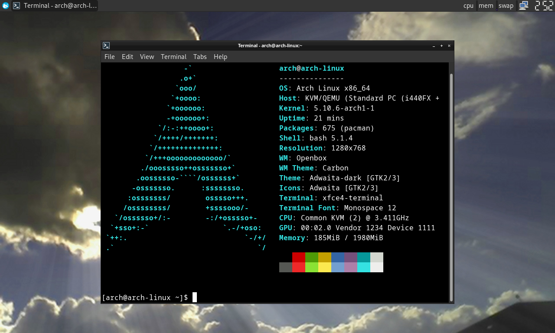Image resolution: width=555 pixels, height=333 pixels.
Task: Click the terminal icon in the window title bar
Action: coord(106,46)
